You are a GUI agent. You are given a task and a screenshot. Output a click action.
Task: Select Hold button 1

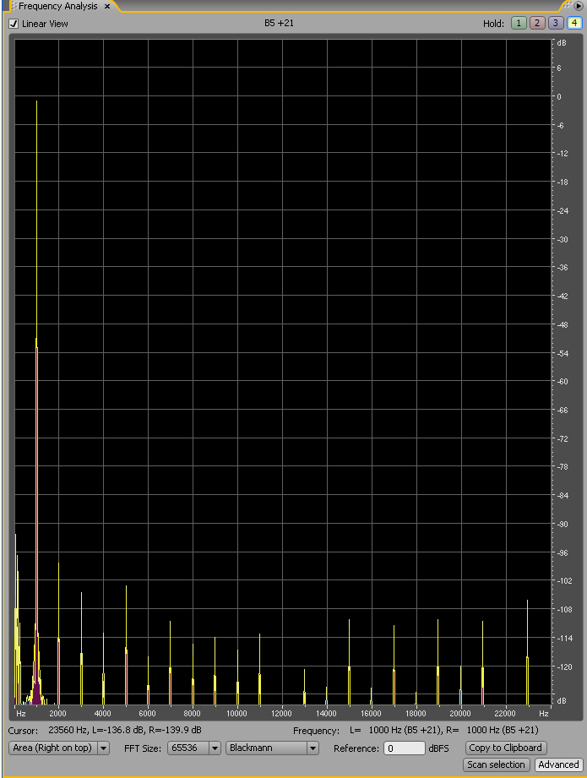(x=519, y=23)
